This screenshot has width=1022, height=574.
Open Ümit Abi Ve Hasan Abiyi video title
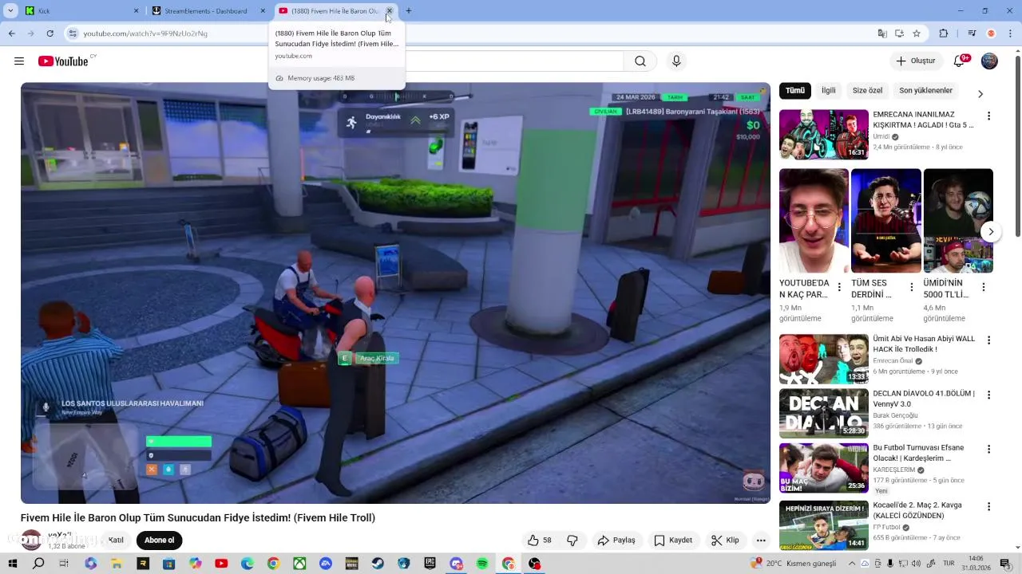pos(924,344)
